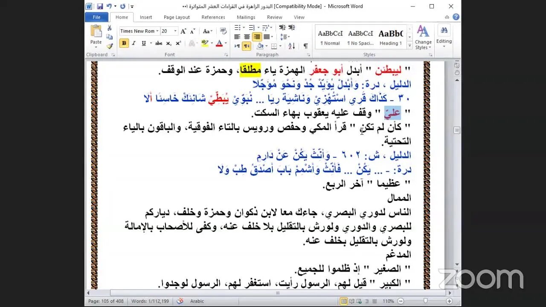Image resolution: width=546 pixels, height=307 pixels.
Task: Click Page: 105 of 408 indicator
Action: tap(106, 301)
